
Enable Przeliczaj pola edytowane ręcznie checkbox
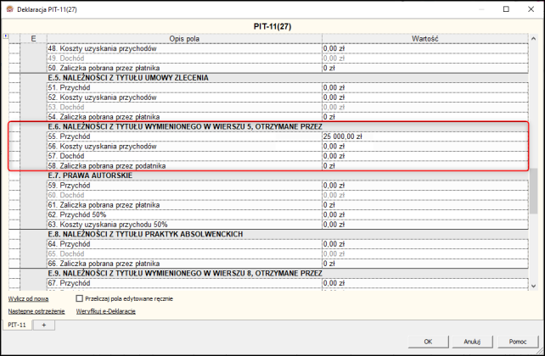79,298
